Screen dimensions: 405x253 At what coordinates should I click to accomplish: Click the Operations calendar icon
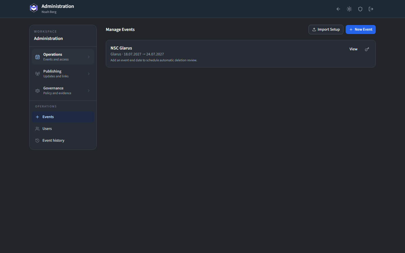click(37, 57)
